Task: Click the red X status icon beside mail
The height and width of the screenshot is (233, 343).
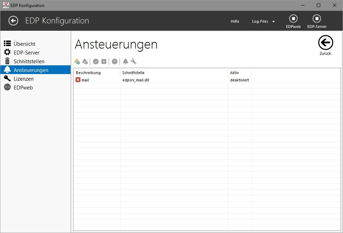Action: 78,80
